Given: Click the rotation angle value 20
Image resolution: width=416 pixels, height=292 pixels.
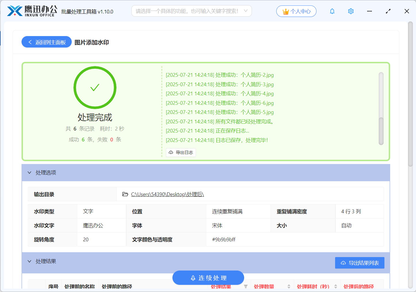Looking at the screenshot, I should [86, 240].
